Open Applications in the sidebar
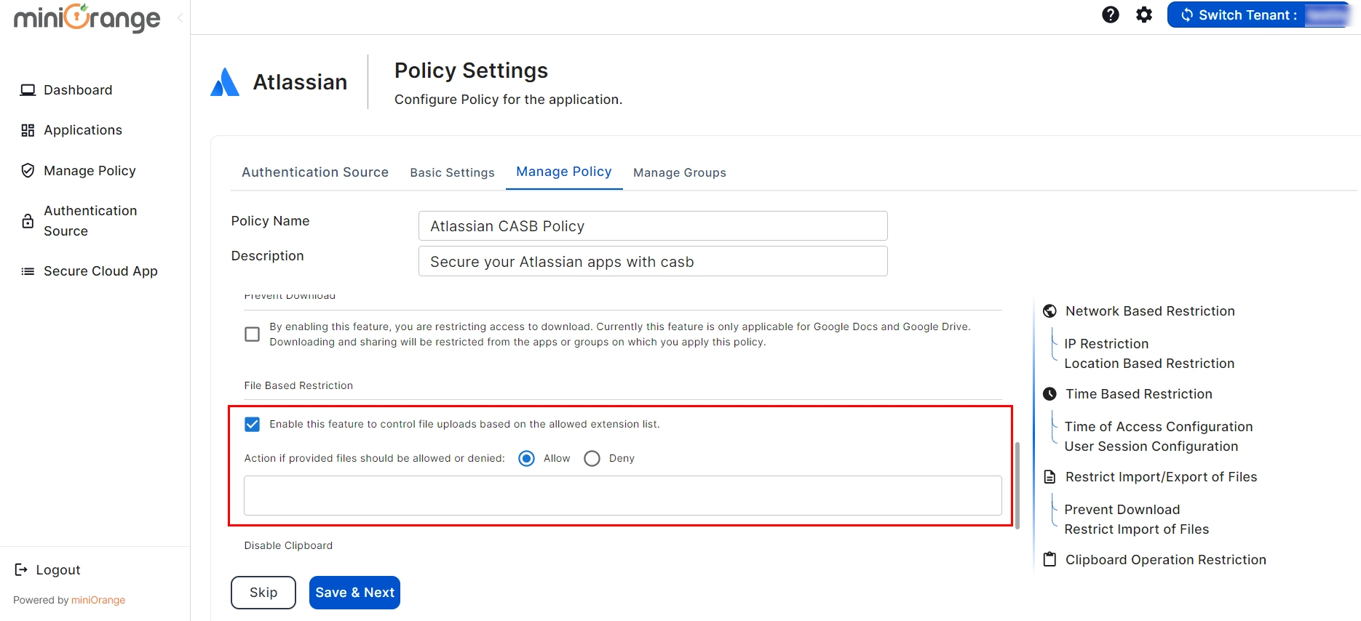This screenshot has width=1361, height=621. (x=83, y=130)
